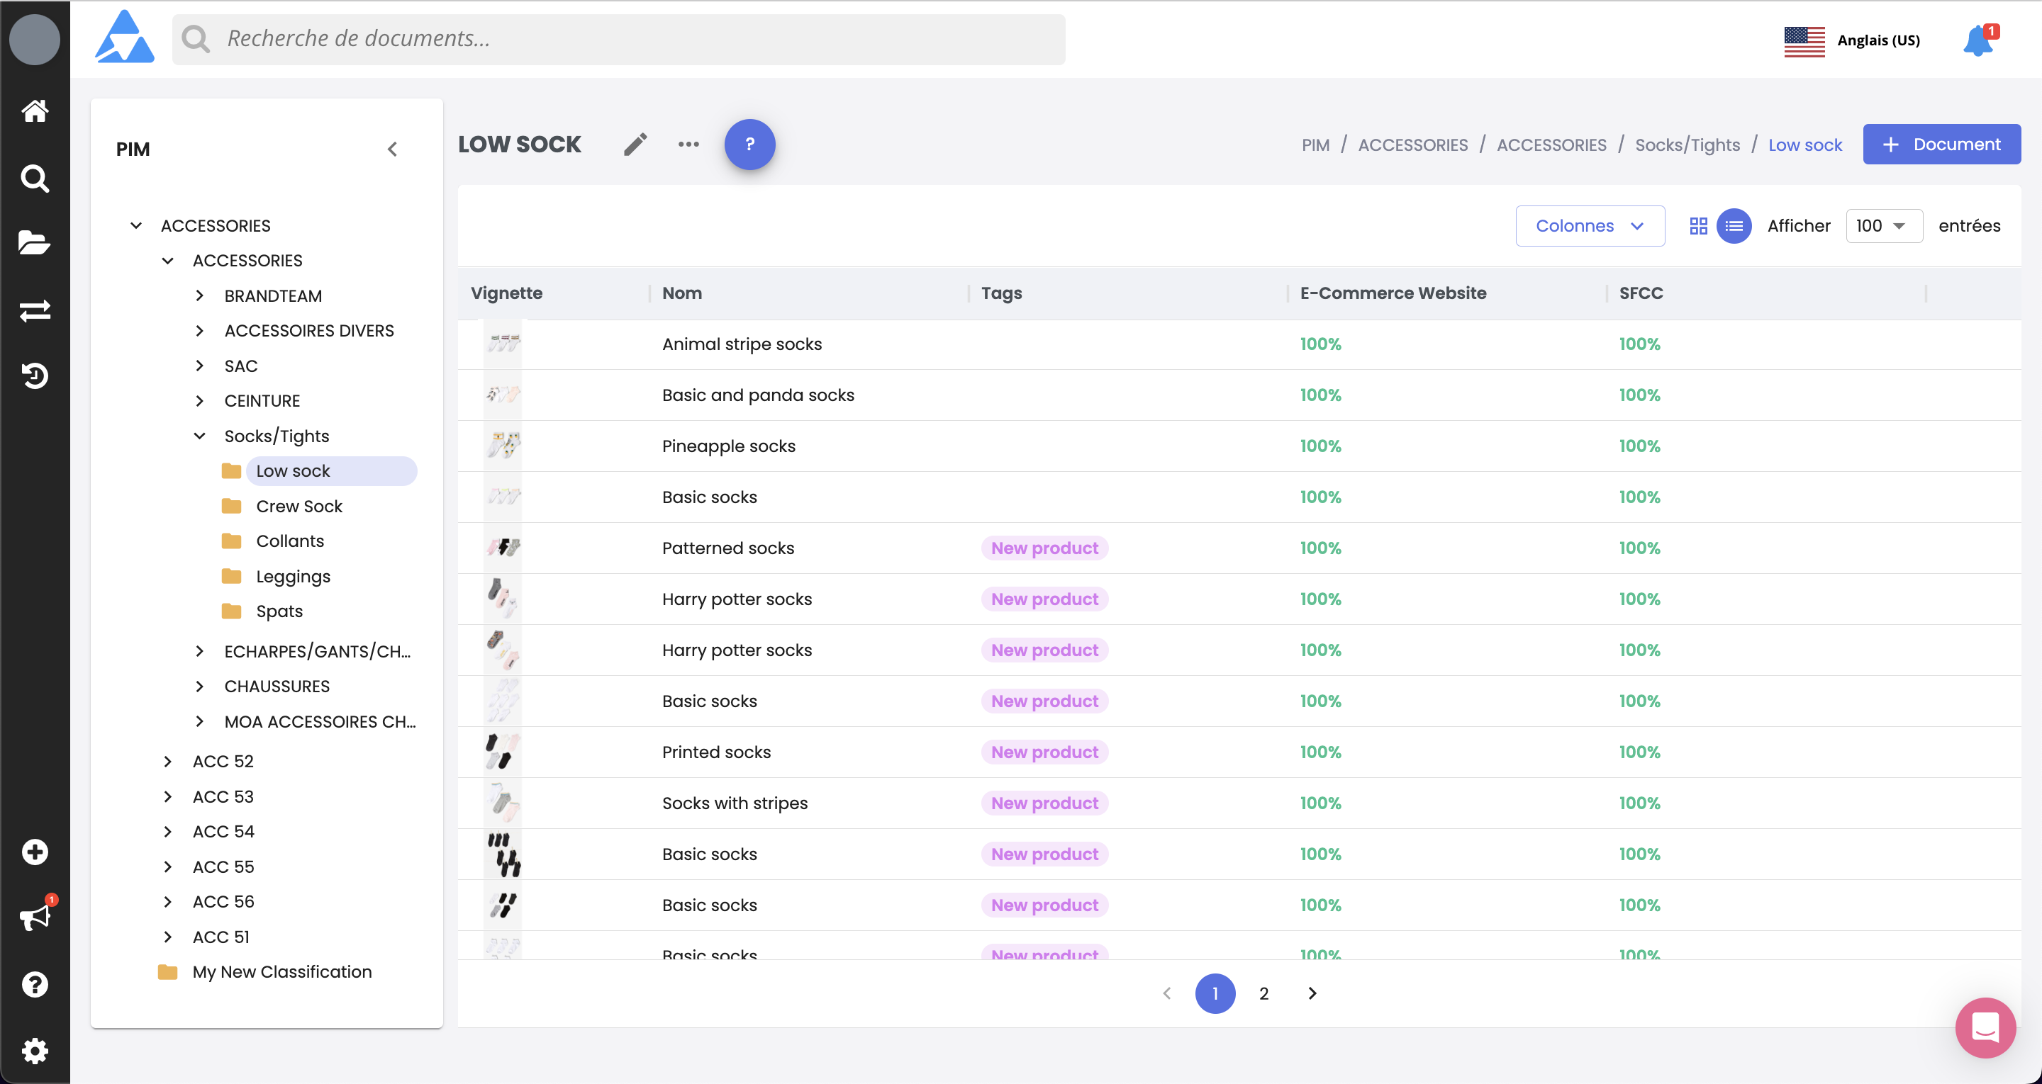Click the document search field

click(x=618, y=39)
